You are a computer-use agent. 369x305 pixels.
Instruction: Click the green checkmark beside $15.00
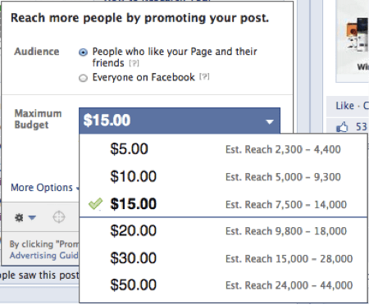click(95, 203)
